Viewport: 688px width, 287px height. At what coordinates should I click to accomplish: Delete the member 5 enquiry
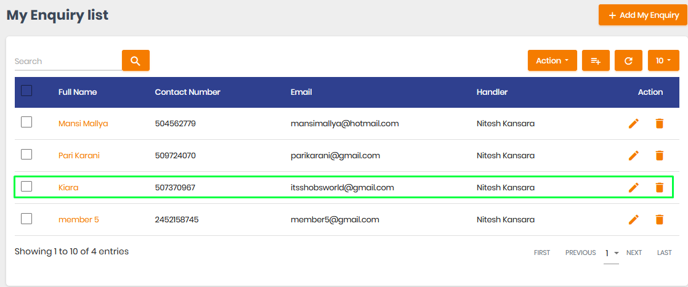pos(659,219)
